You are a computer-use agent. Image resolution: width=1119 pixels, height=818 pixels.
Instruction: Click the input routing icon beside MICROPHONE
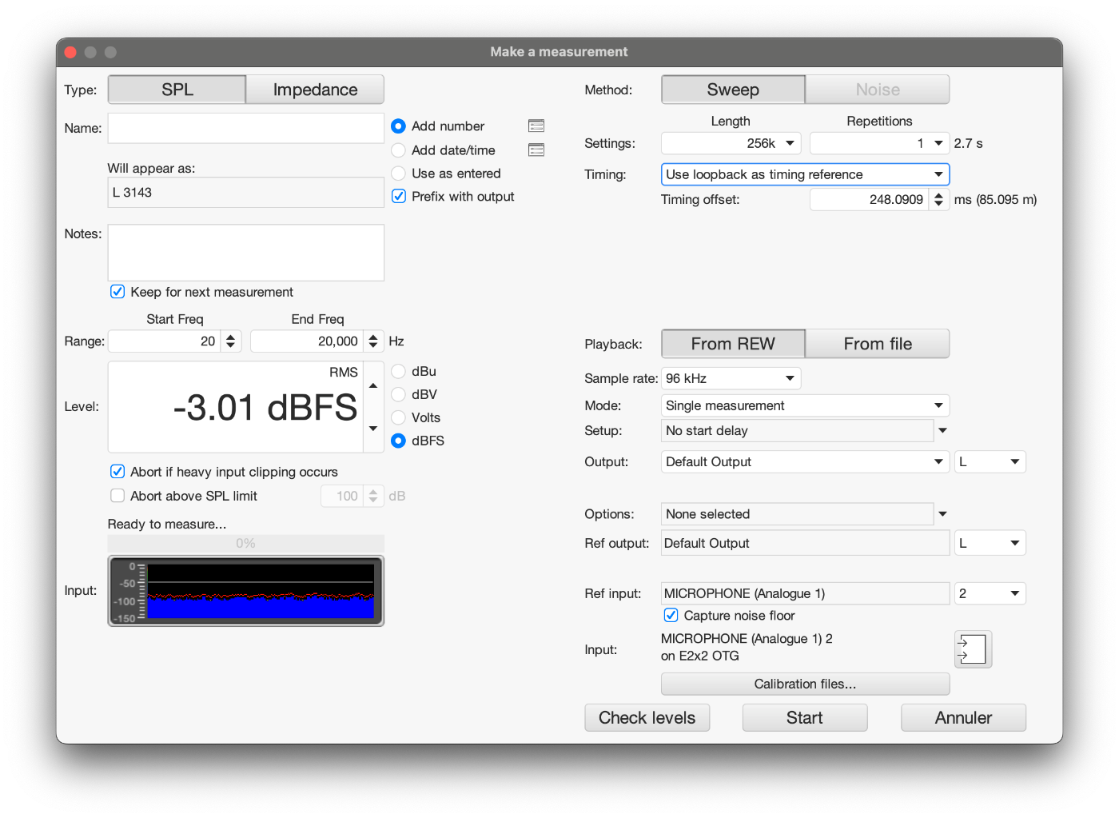pyautogui.click(x=973, y=648)
